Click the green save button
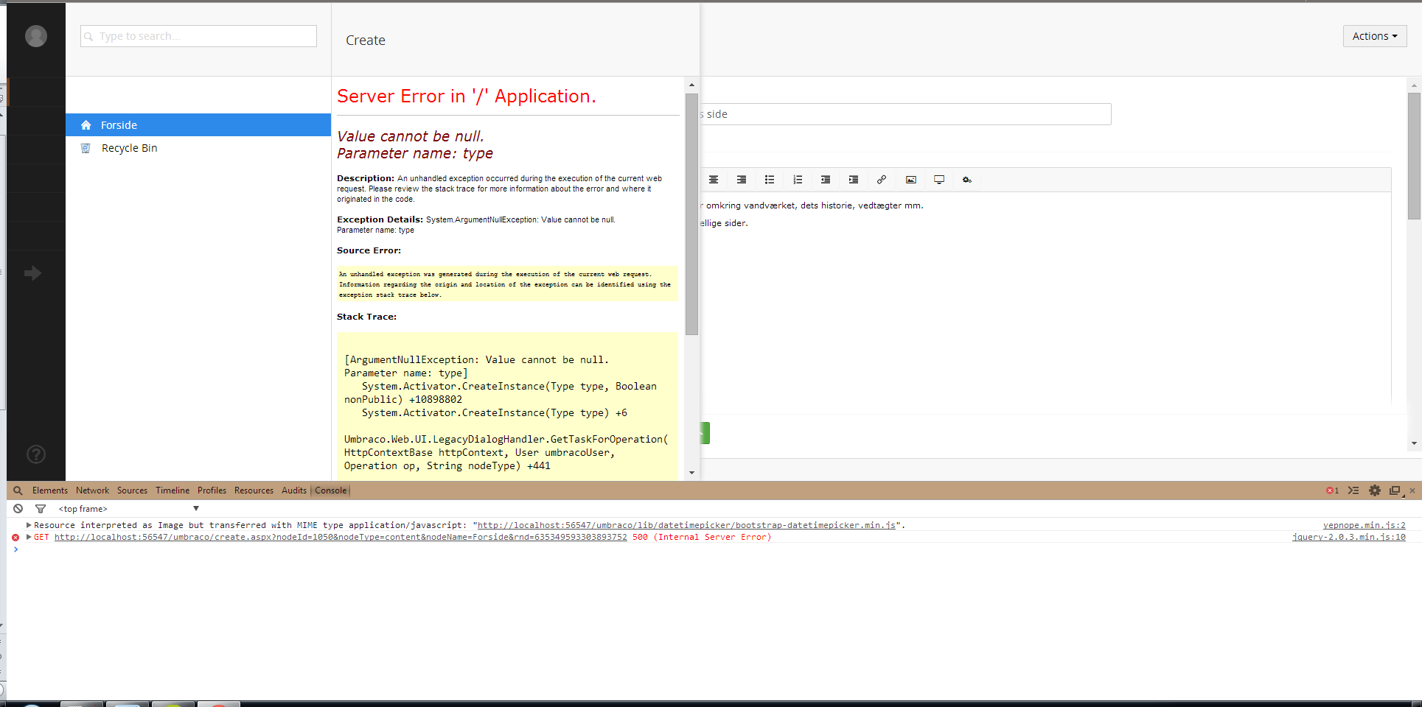The height and width of the screenshot is (707, 1422). (x=705, y=433)
